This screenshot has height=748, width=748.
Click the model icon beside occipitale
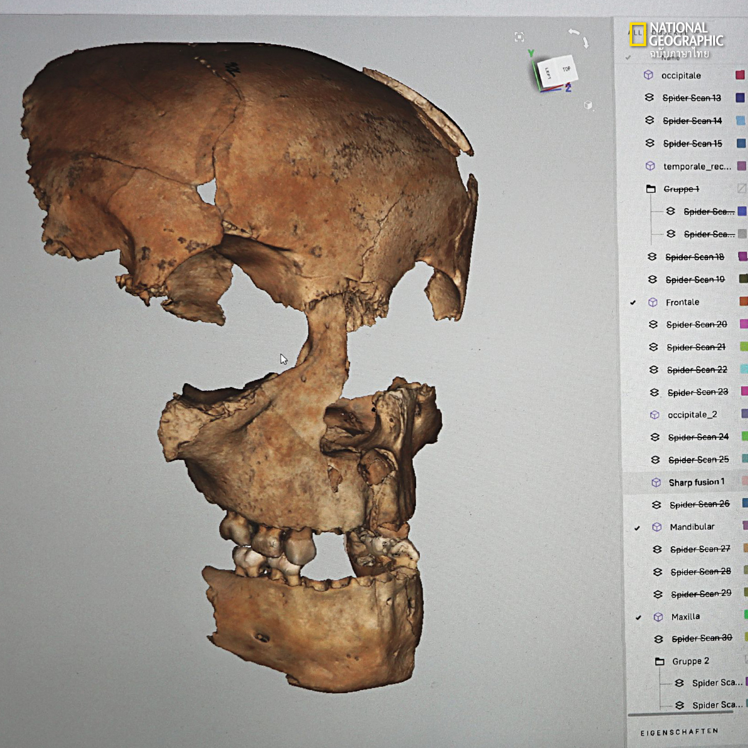[648, 75]
